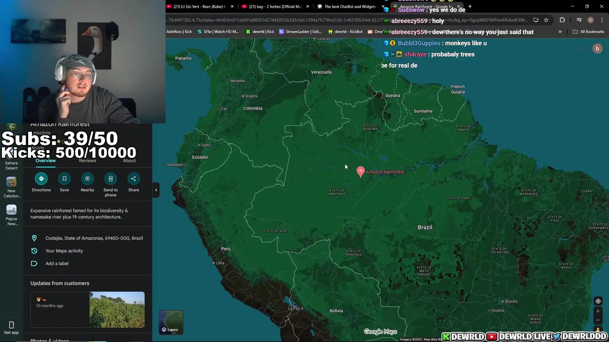Viewport: 609px width, 342px height.
Task: Share the Amazon Rainforest location
Action: click(134, 179)
